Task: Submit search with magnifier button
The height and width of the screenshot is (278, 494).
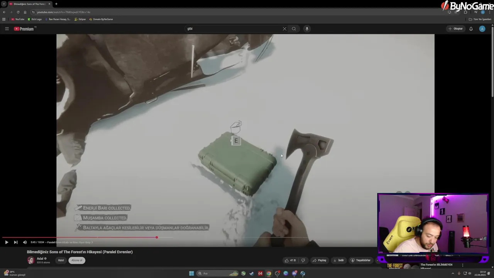Action: 294,29
